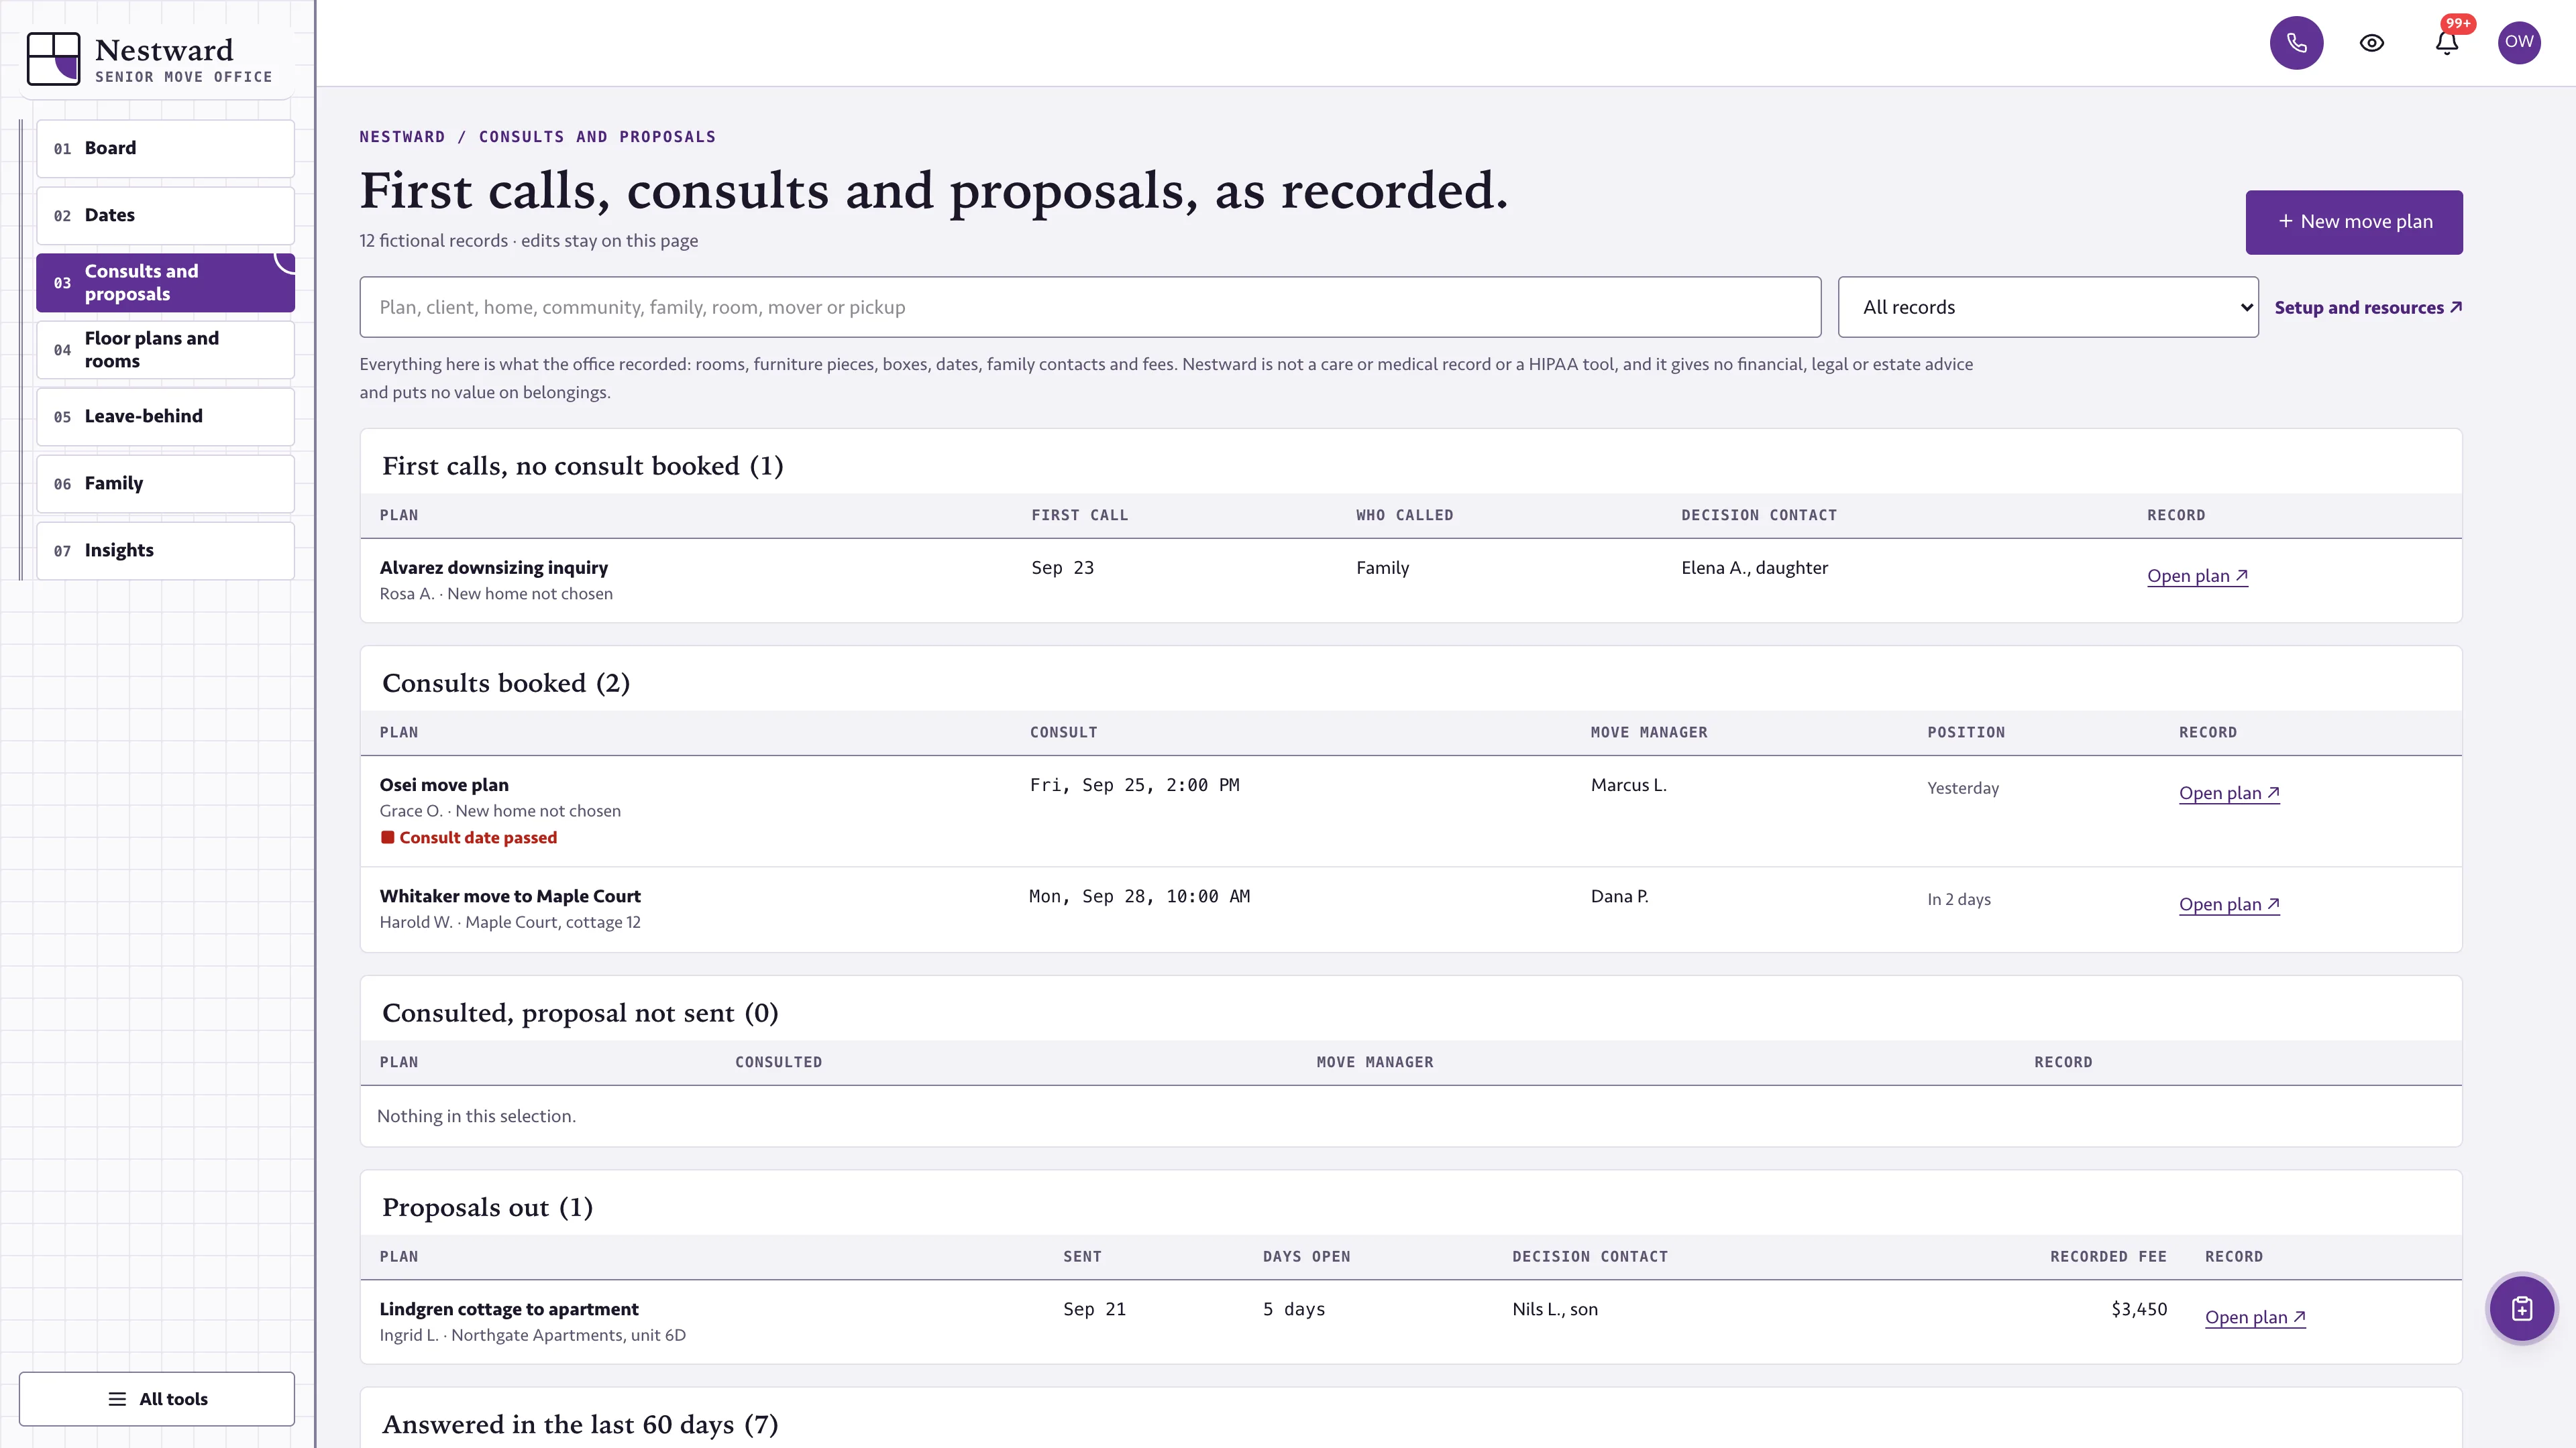The width and height of the screenshot is (2576, 1448).
Task: Click the Alvarez downsizing inquiry title
Action: (x=493, y=568)
